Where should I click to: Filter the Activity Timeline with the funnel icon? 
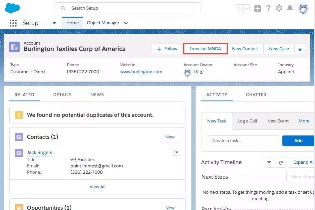coord(269,162)
